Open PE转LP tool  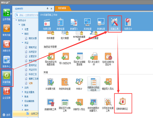pyautogui.click(x=79, y=84)
